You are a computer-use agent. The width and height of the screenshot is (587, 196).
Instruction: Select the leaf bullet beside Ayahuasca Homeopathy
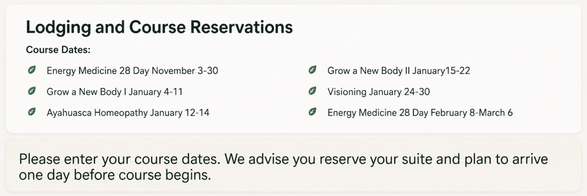pyautogui.click(x=32, y=112)
